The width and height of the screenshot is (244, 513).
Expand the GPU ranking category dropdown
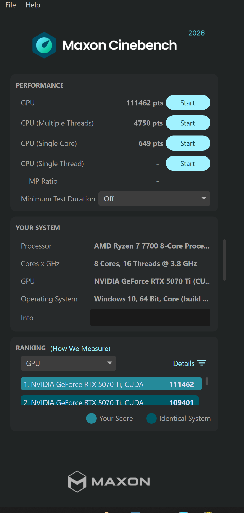click(68, 363)
